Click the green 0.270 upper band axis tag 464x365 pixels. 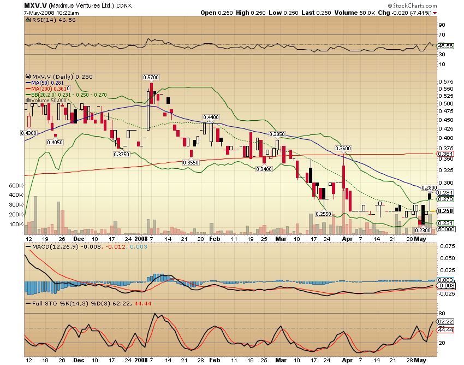pyautogui.click(x=445, y=199)
